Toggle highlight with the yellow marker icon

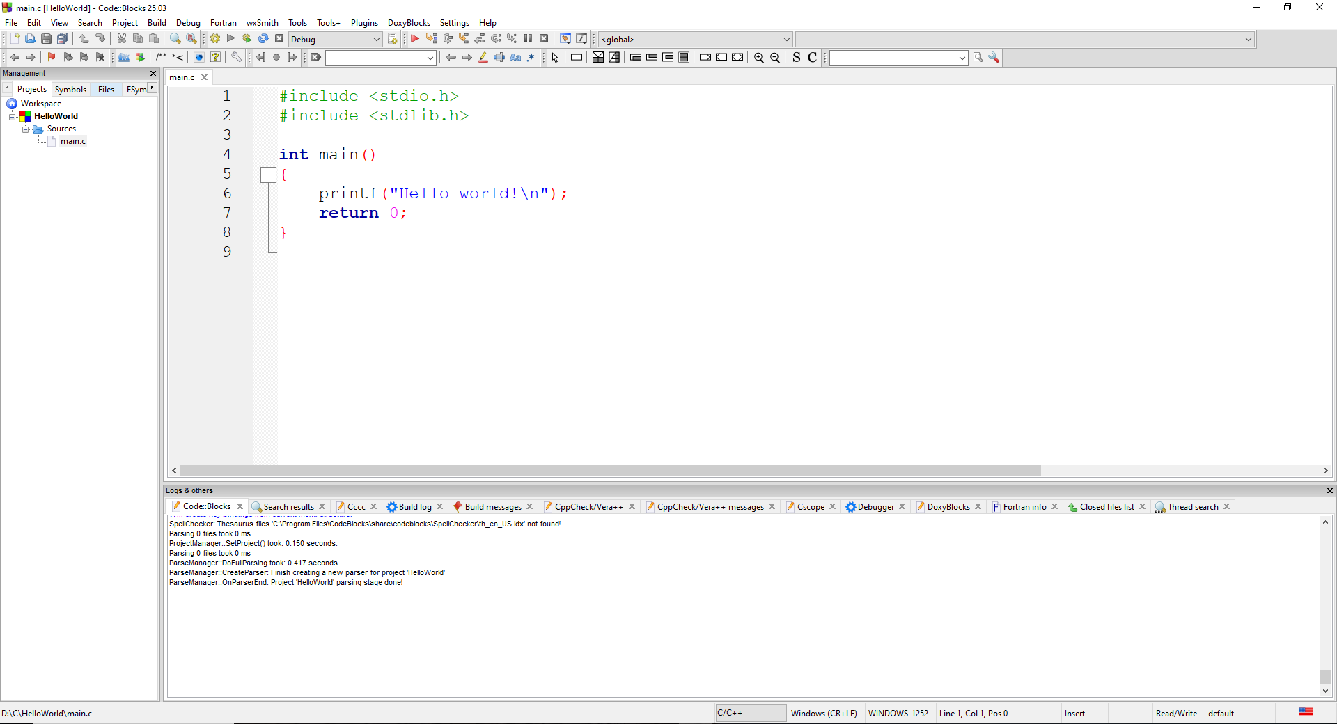(483, 58)
